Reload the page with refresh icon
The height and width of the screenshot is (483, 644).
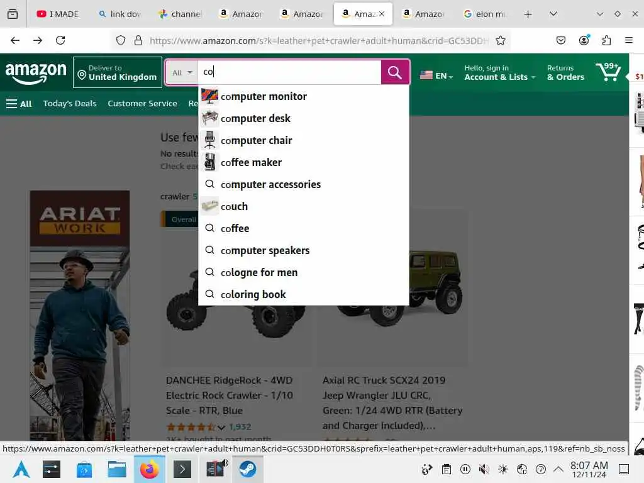pyautogui.click(x=60, y=40)
